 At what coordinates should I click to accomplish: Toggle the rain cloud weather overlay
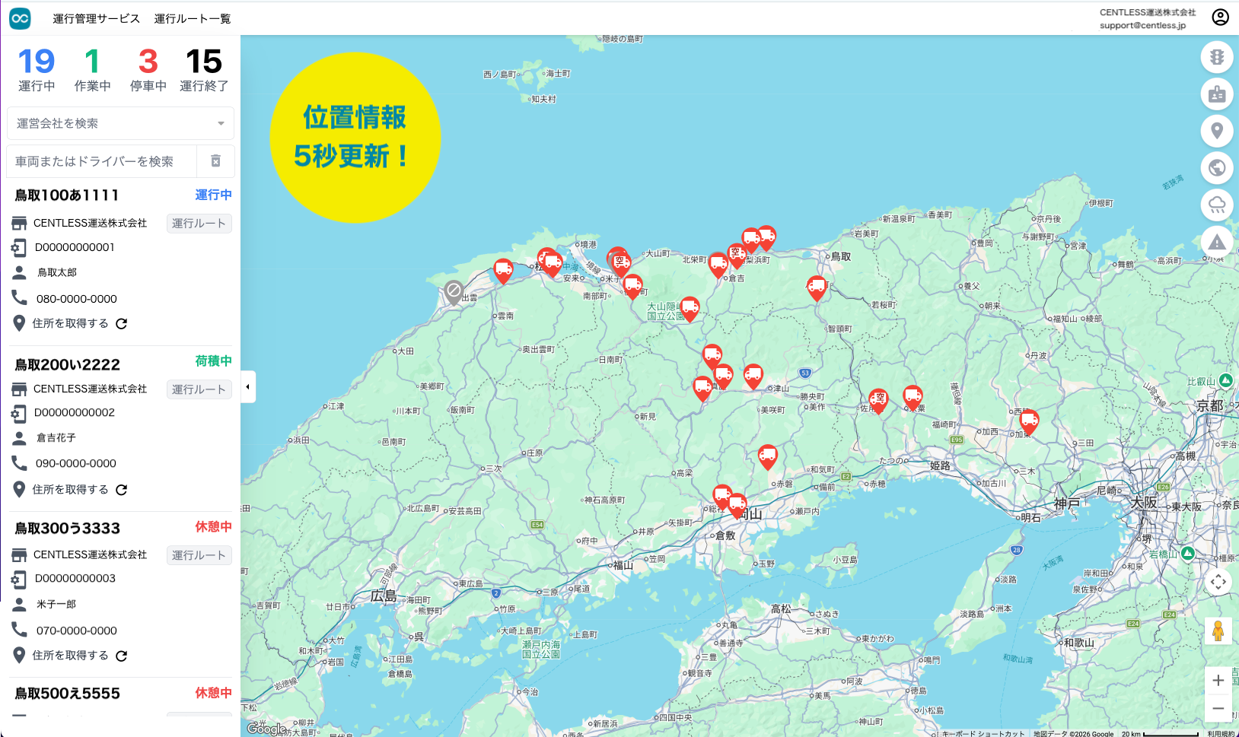(1216, 205)
